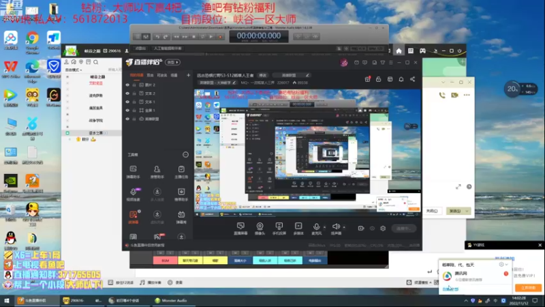Expand speaker volume arrow

click(x=344, y=227)
